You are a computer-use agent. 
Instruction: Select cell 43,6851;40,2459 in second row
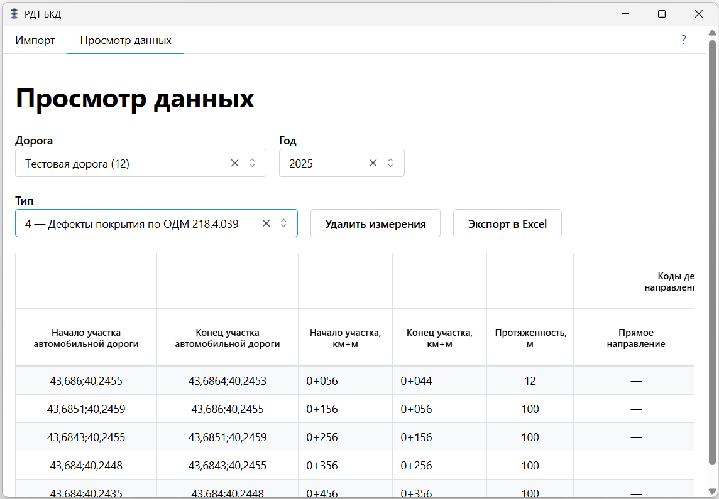(86, 409)
